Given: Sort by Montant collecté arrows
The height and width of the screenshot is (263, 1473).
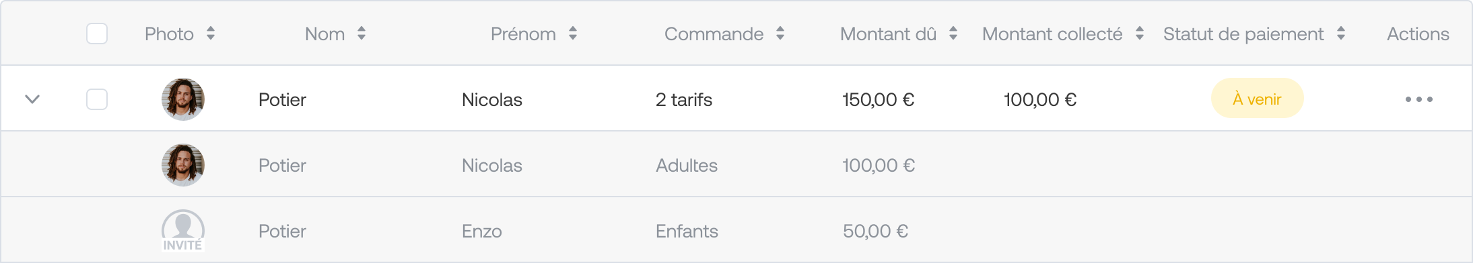Looking at the screenshot, I should tap(1140, 34).
